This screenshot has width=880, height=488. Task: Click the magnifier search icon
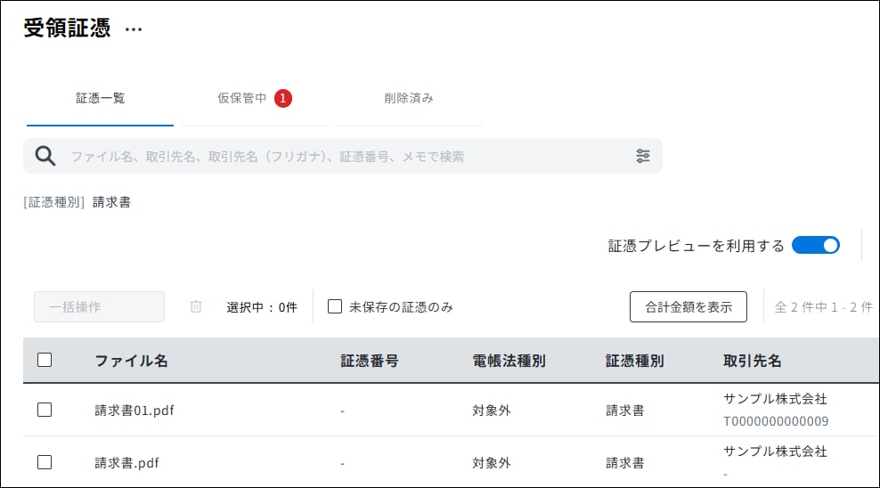tap(45, 156)
